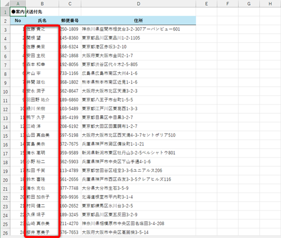Viewport: 281px width, 238px height.
Task: Select column A header
Action: [x=18, y=4]
